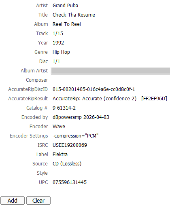170x216 pixels.
Task: Select the Album Artist input field
Action: [x=110, y=71]
